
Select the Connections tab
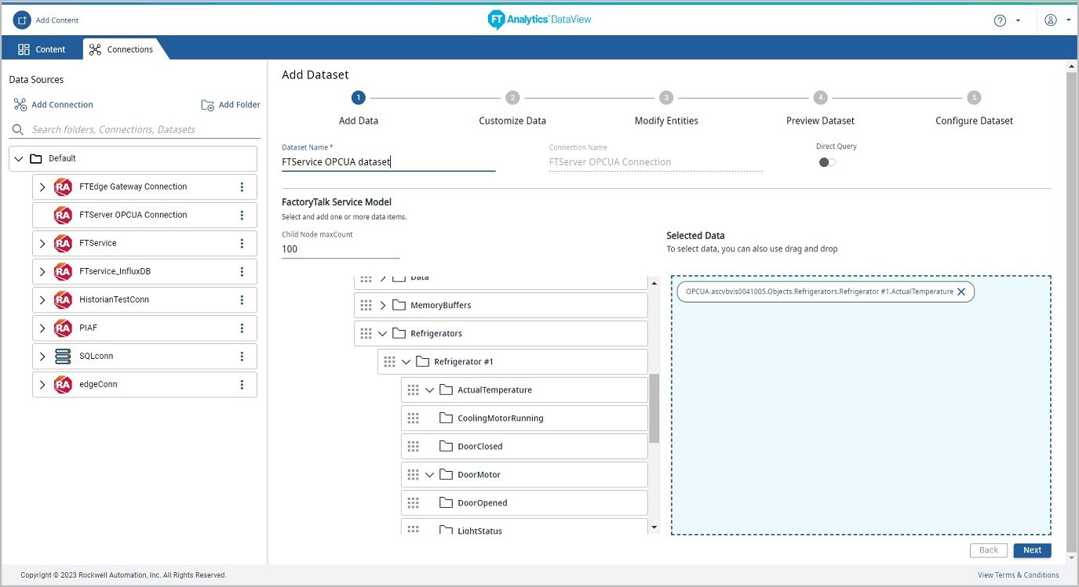click(122, 49)
